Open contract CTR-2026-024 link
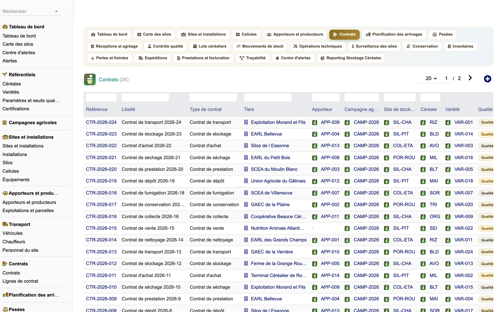Image resolution: width=504 pixels, height=312 pixels. click(101, 122)
